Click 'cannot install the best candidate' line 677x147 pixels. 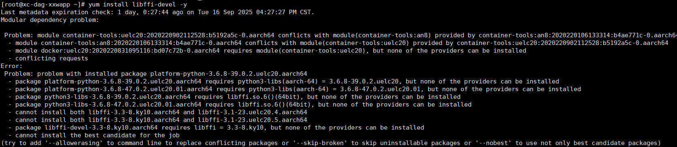(94, 135)
